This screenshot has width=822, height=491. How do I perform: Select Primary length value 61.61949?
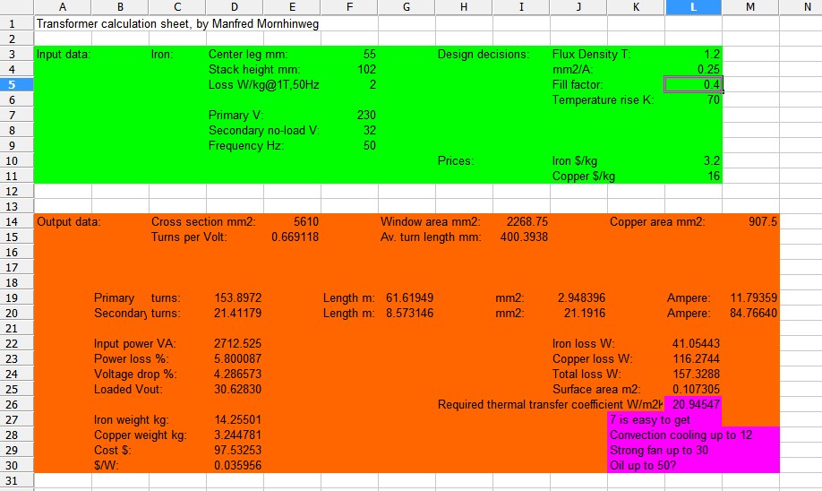(x=410, y=297)
